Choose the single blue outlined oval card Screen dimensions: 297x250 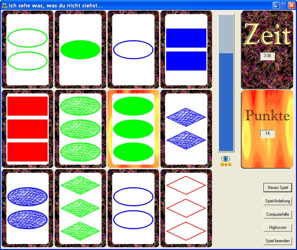(133, 49)
